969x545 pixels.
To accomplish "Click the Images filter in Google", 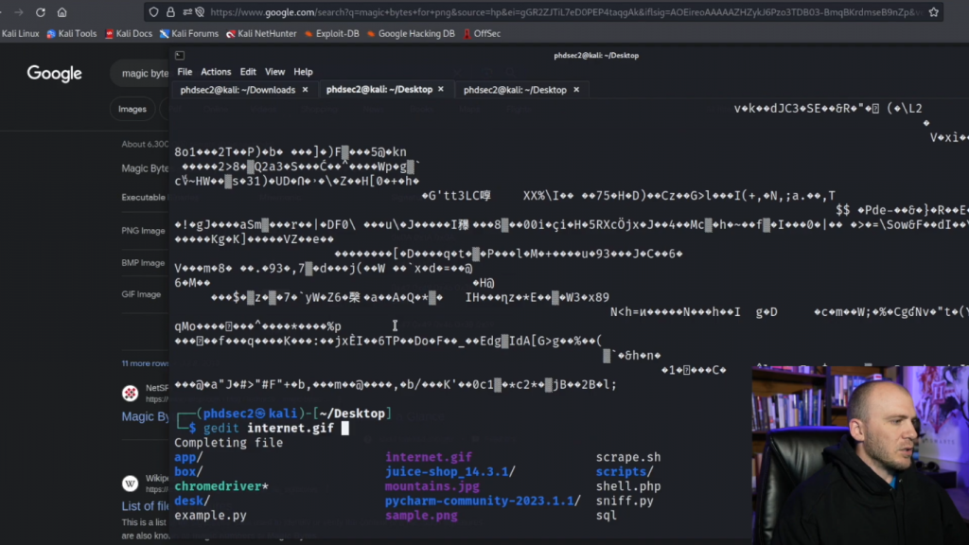I will 132,109.
